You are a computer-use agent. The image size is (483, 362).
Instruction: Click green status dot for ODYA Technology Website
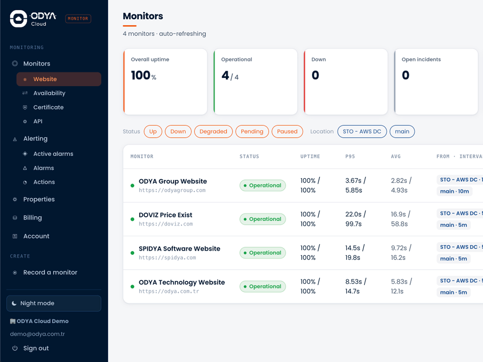coord(132,287)
